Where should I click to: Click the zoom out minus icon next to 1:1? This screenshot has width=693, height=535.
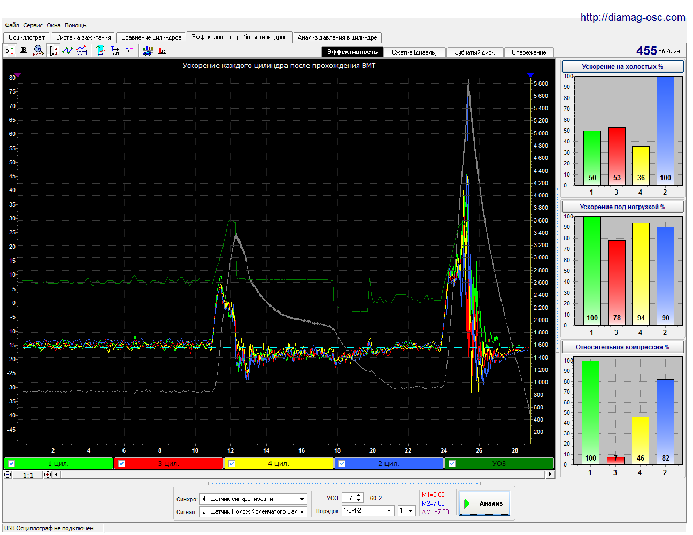pos(7,475)
